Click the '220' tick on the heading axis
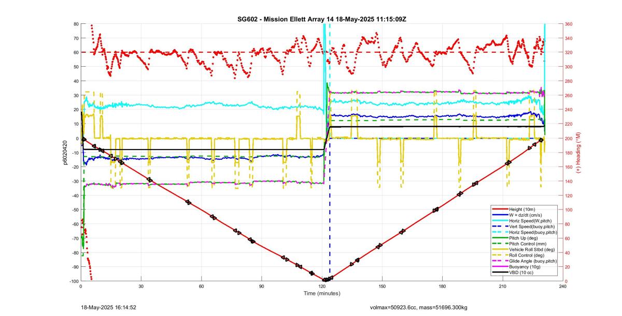Image resolution: width=622 pixels, height=316 pixels. point(569,124)
